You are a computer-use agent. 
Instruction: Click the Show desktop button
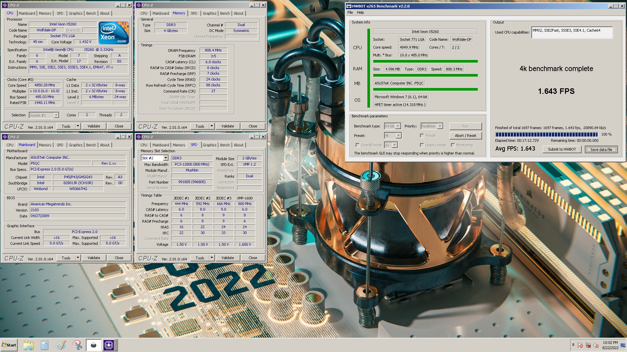(623, 345)
